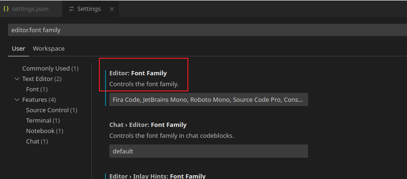The width and height of the screenshot is (407, 179).
Task: Close the Settings tab
Action: click(x=112, y=9)
